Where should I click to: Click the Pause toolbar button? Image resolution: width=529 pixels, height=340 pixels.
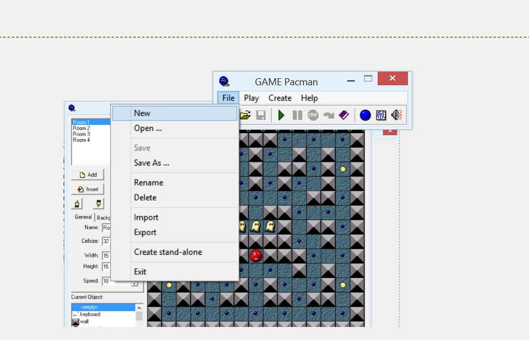(297, 115)
